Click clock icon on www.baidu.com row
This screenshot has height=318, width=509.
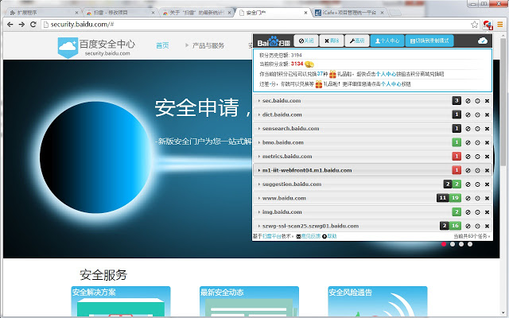(x=477, y=198)
